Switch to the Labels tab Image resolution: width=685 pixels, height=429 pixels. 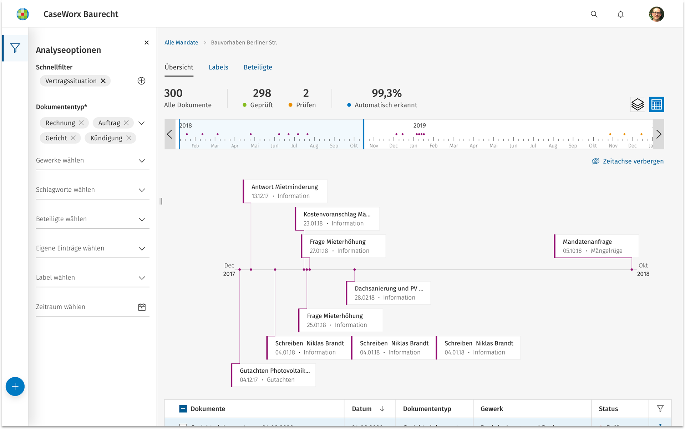[x=218, y=67]
